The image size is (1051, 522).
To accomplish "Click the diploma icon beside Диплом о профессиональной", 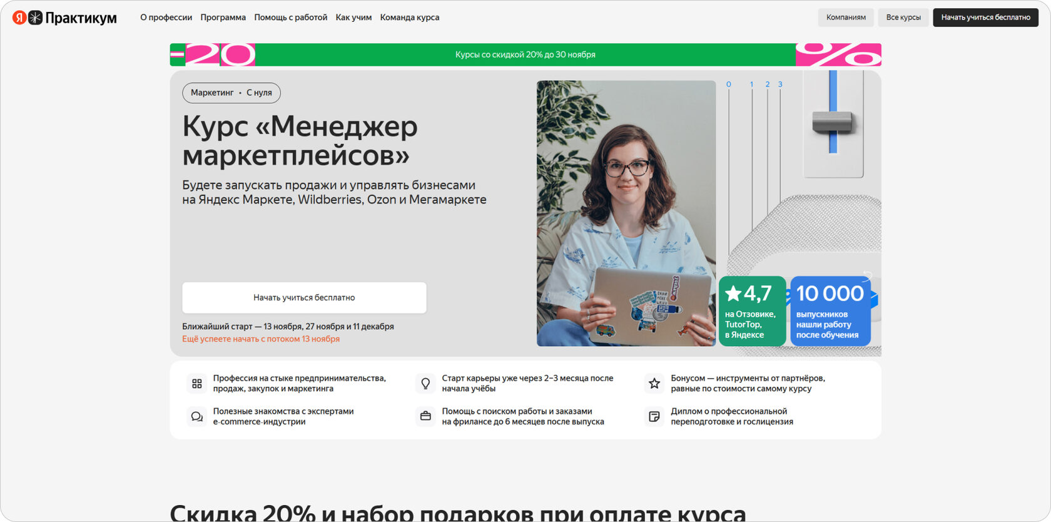I will tap(654, 416).
